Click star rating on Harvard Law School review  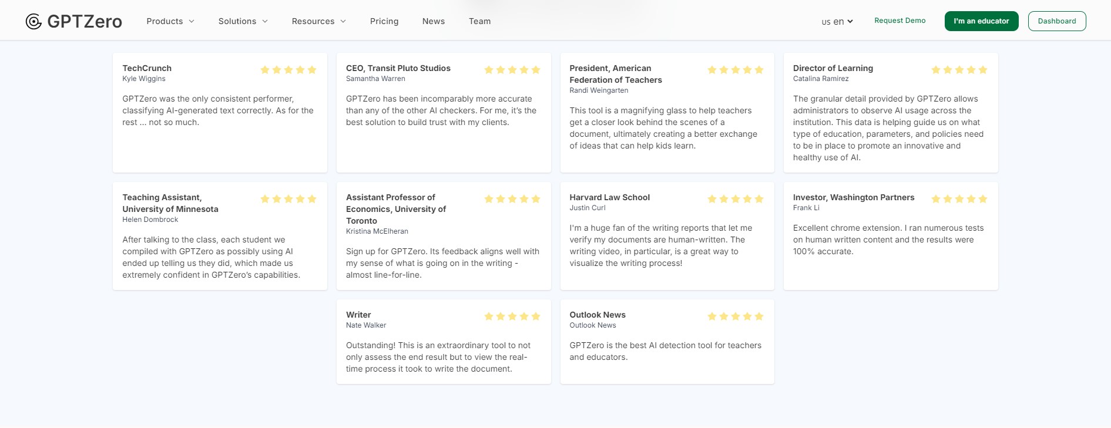pyautogui.click(x=735, y=199)
